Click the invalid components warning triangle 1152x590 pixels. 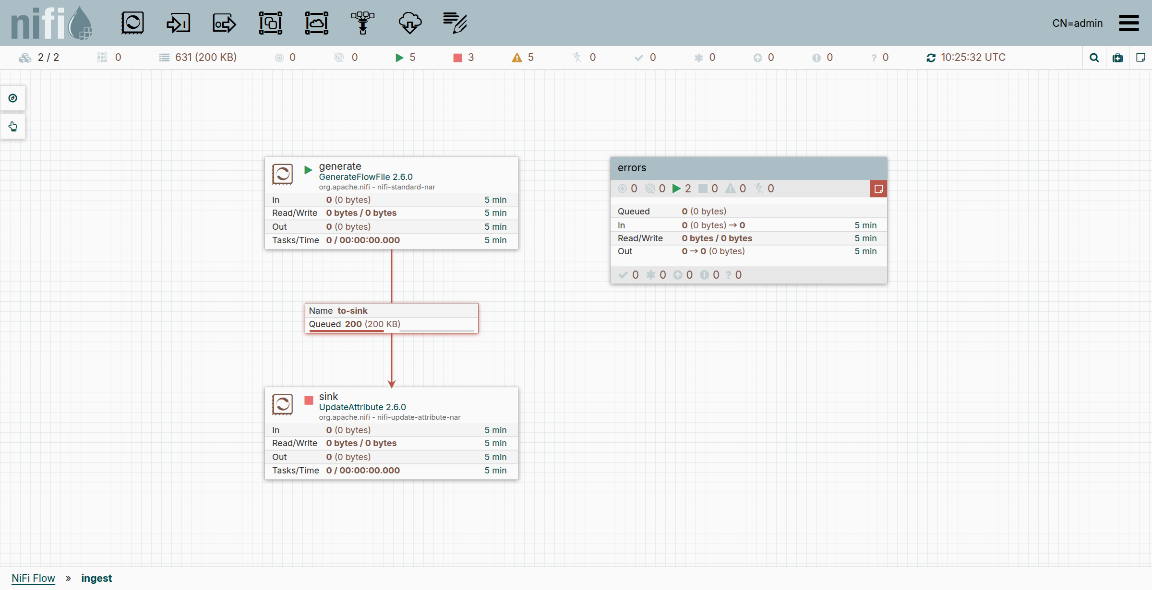click(x=516, y=58)
